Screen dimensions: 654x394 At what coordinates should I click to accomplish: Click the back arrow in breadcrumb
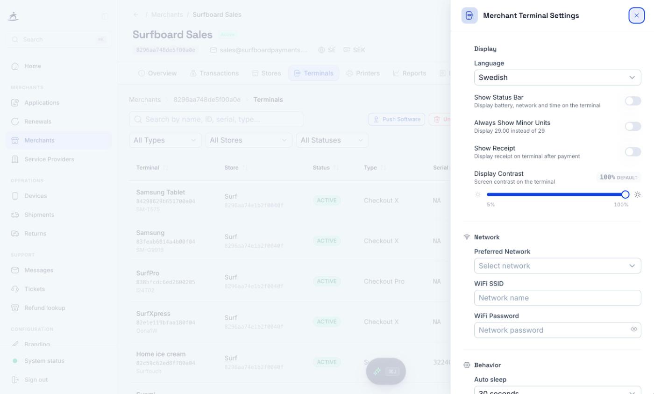[x=136, y=14]
